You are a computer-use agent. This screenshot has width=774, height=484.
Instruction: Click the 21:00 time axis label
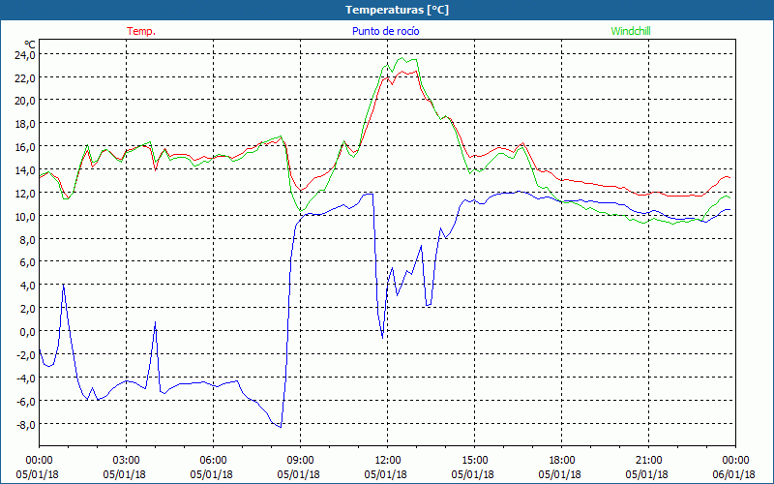tap(648, 461)
